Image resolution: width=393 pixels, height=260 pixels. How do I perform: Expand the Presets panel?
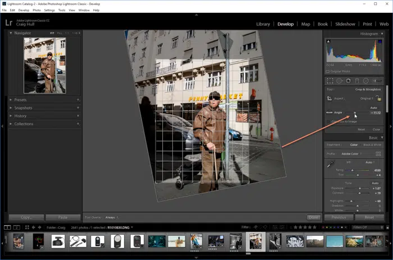[11, 100]
